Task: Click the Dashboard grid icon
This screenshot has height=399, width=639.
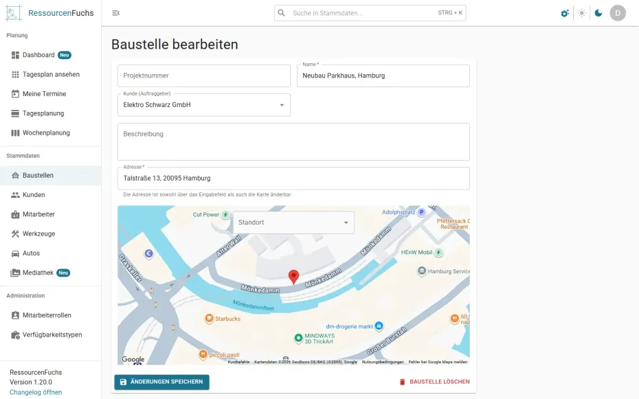Action: [x=15, y=55]
